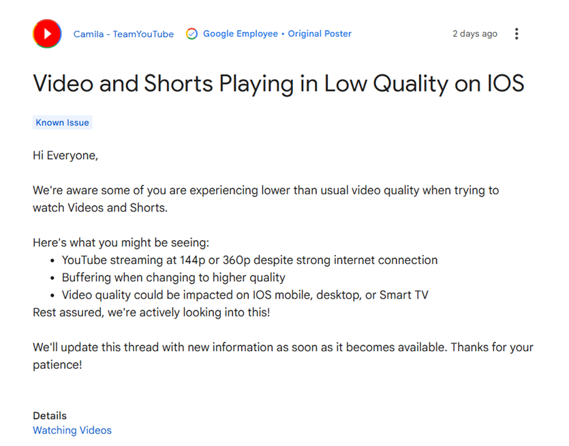569x446 pixels.
Task: Click the 'Hi Everyone,' greeting line
Action: click(65, 155)
